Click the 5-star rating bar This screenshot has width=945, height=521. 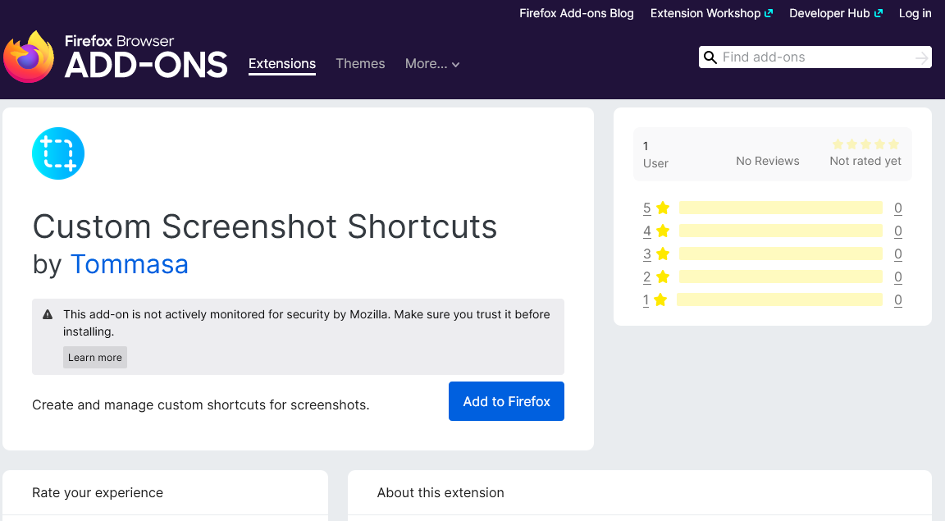780,208
